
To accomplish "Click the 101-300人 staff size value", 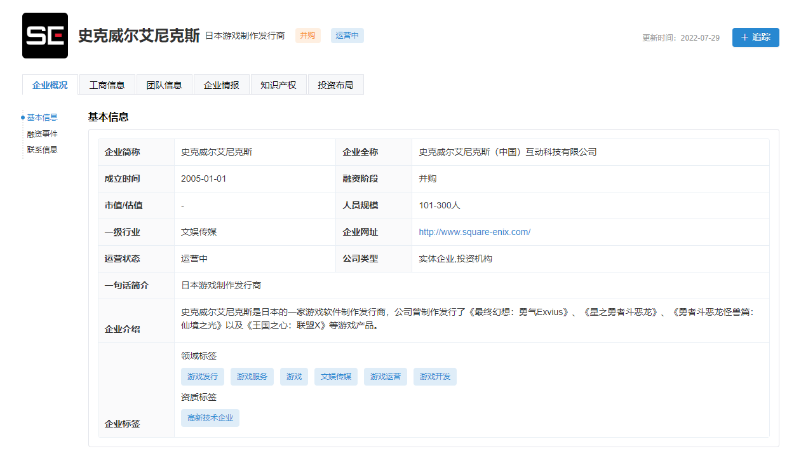I will pos(440,205).
